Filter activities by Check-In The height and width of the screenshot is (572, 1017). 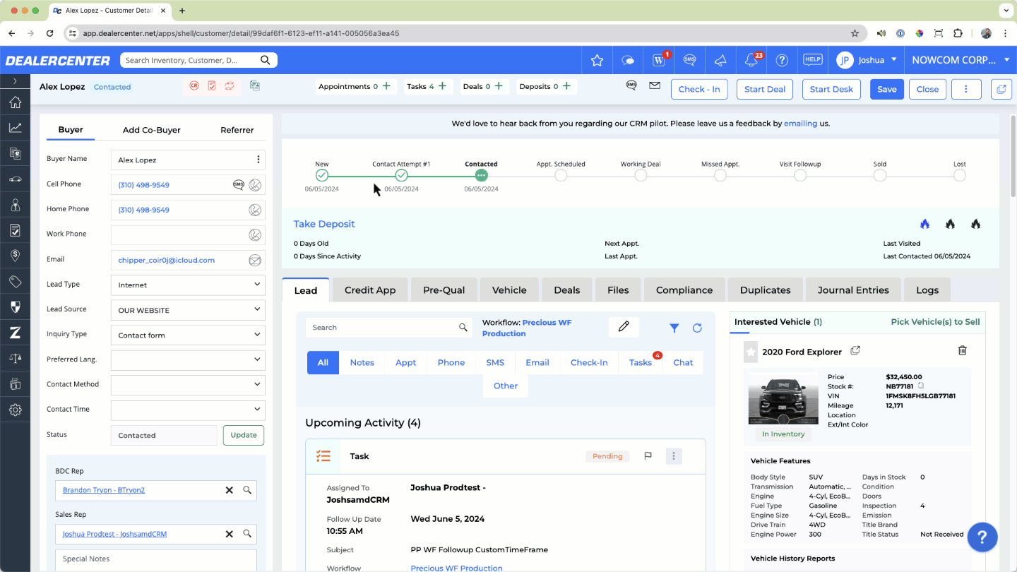589,362
